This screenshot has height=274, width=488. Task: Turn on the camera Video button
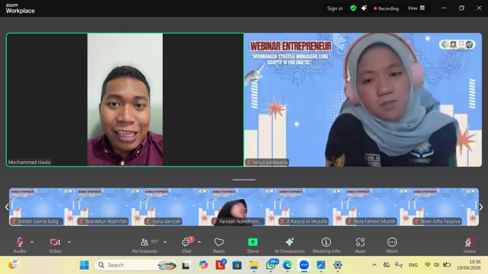click(55, 243)
